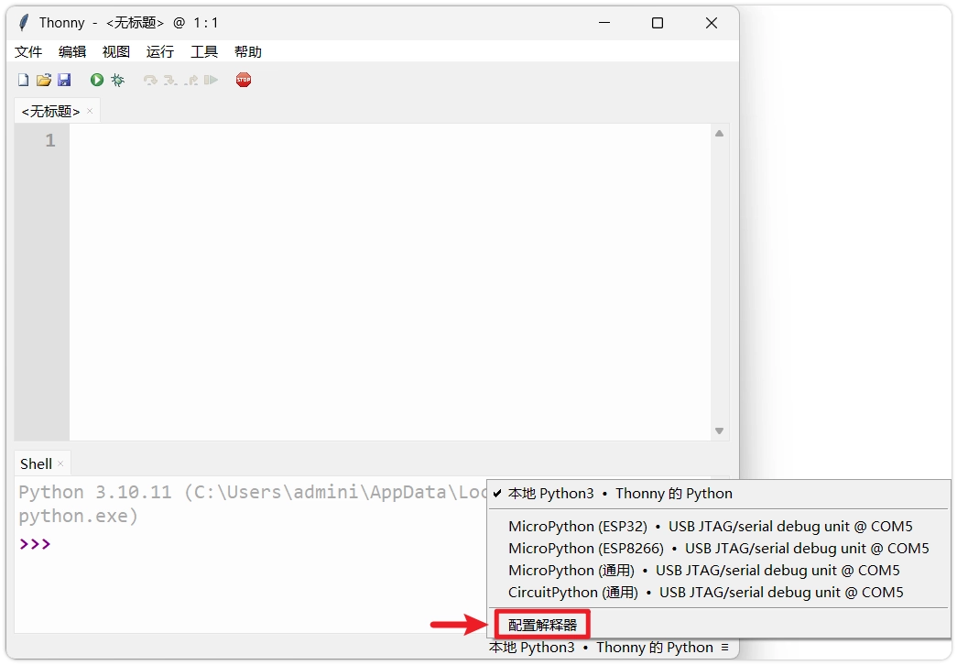Click 配置解释器 to configure interpreter
This screenshot has height=665, width=957.
pyautogui.click(x=542, y=626)
